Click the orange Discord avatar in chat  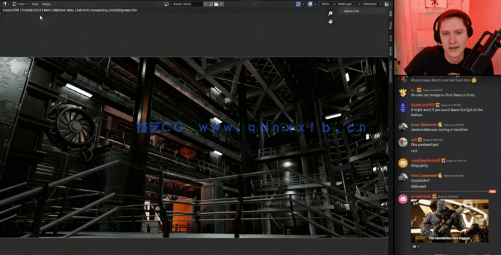click(x=403, y=163)
